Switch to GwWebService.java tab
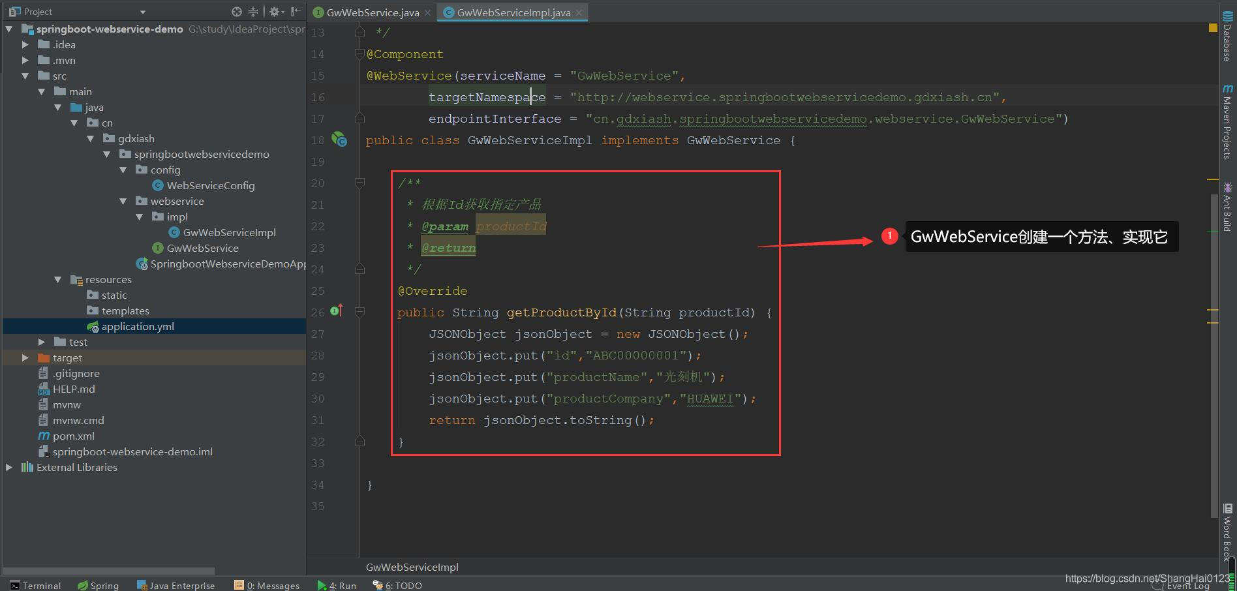1237x591 pixels. coord(372,12)
